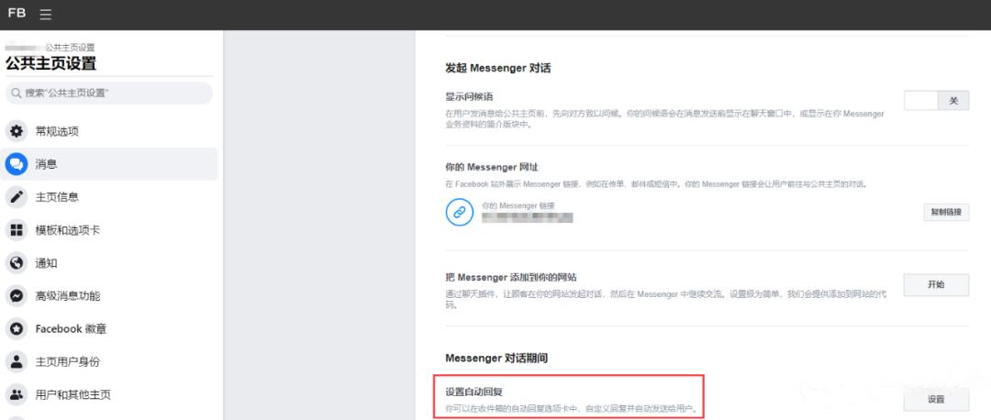Click the 你的 Messenger 网址 heading

(x=492, y=167)
